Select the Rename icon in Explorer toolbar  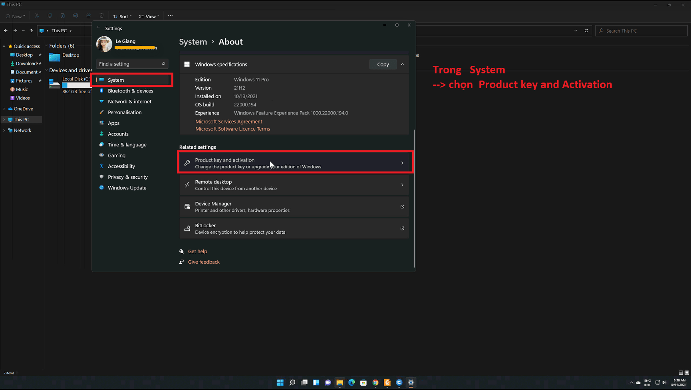tap(75, 16)
